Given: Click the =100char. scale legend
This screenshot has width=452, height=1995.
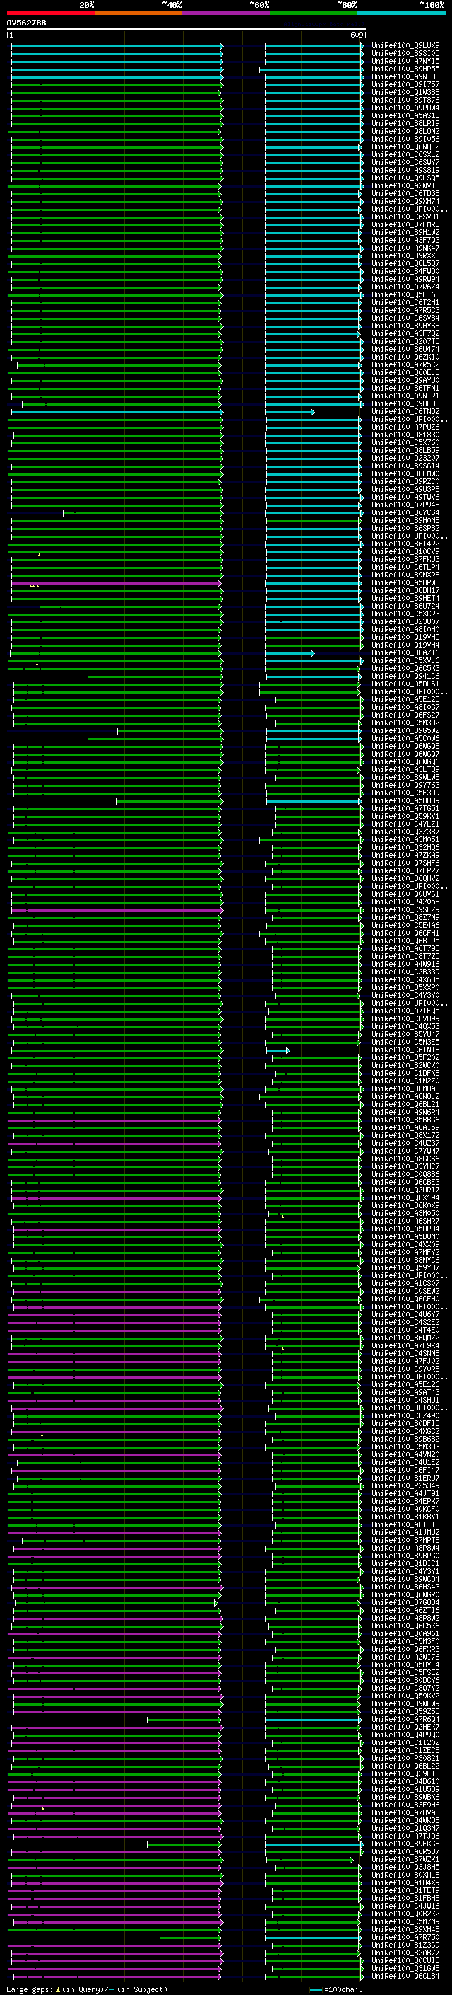Looking at the screenshot, I should point(335,1989).
